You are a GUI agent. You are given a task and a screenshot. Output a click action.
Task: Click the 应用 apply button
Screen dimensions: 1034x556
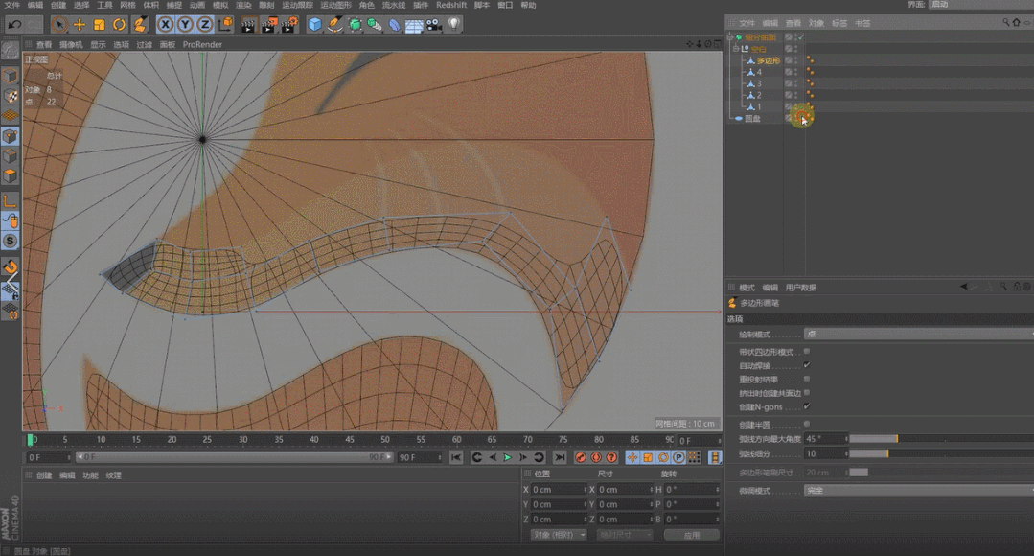[691, 534]
